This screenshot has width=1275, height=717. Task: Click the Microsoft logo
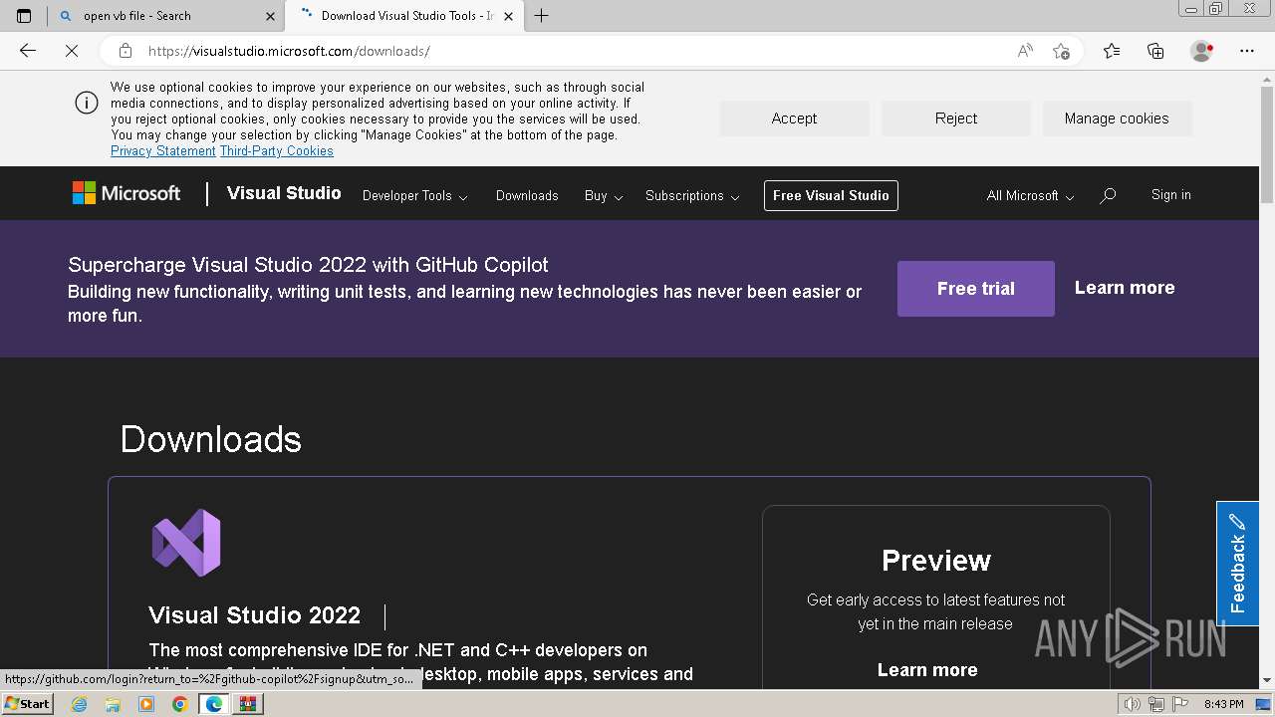coord(127,193)
